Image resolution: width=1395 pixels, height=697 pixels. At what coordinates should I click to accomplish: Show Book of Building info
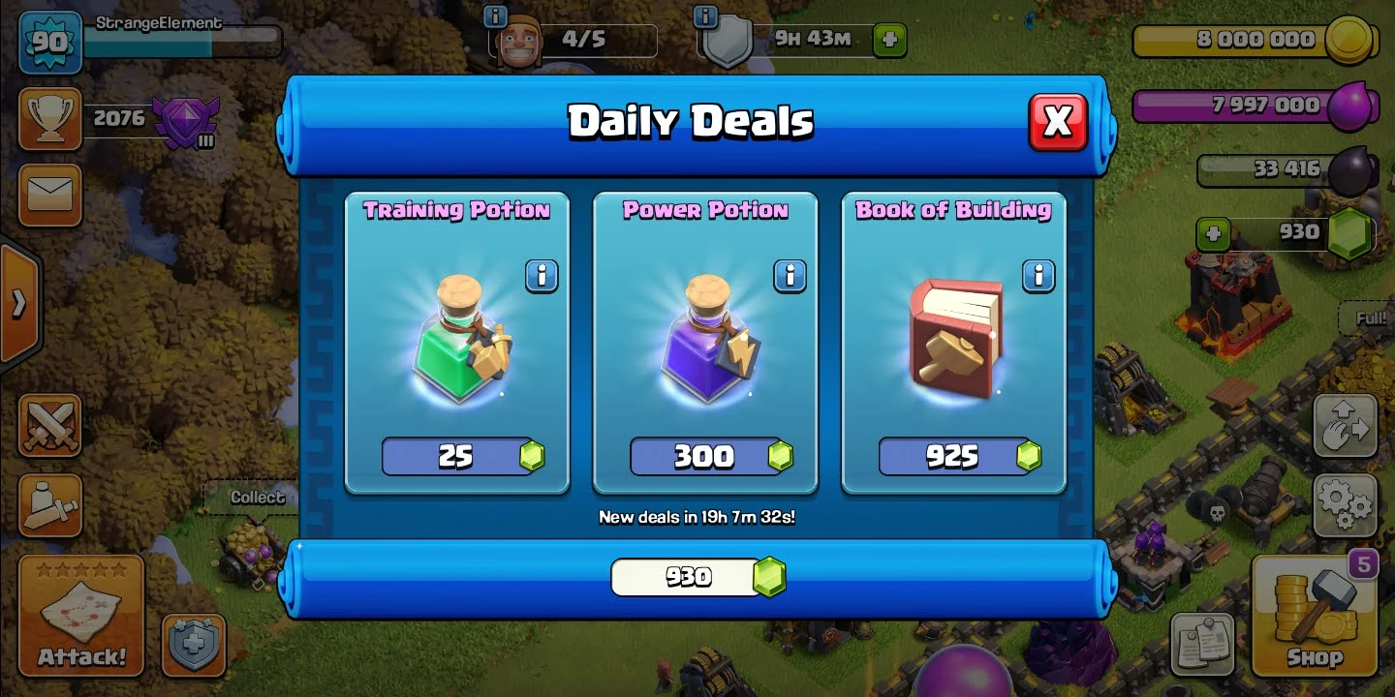tap(1038, 276)
